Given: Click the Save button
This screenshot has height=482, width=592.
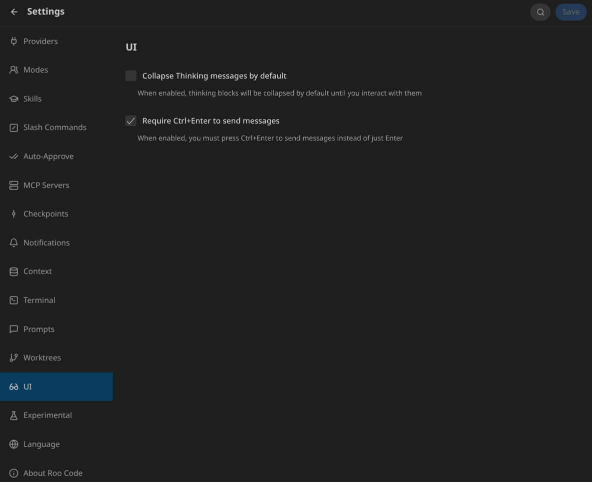Looking at the screenshot, I should (x=571, y=11).
